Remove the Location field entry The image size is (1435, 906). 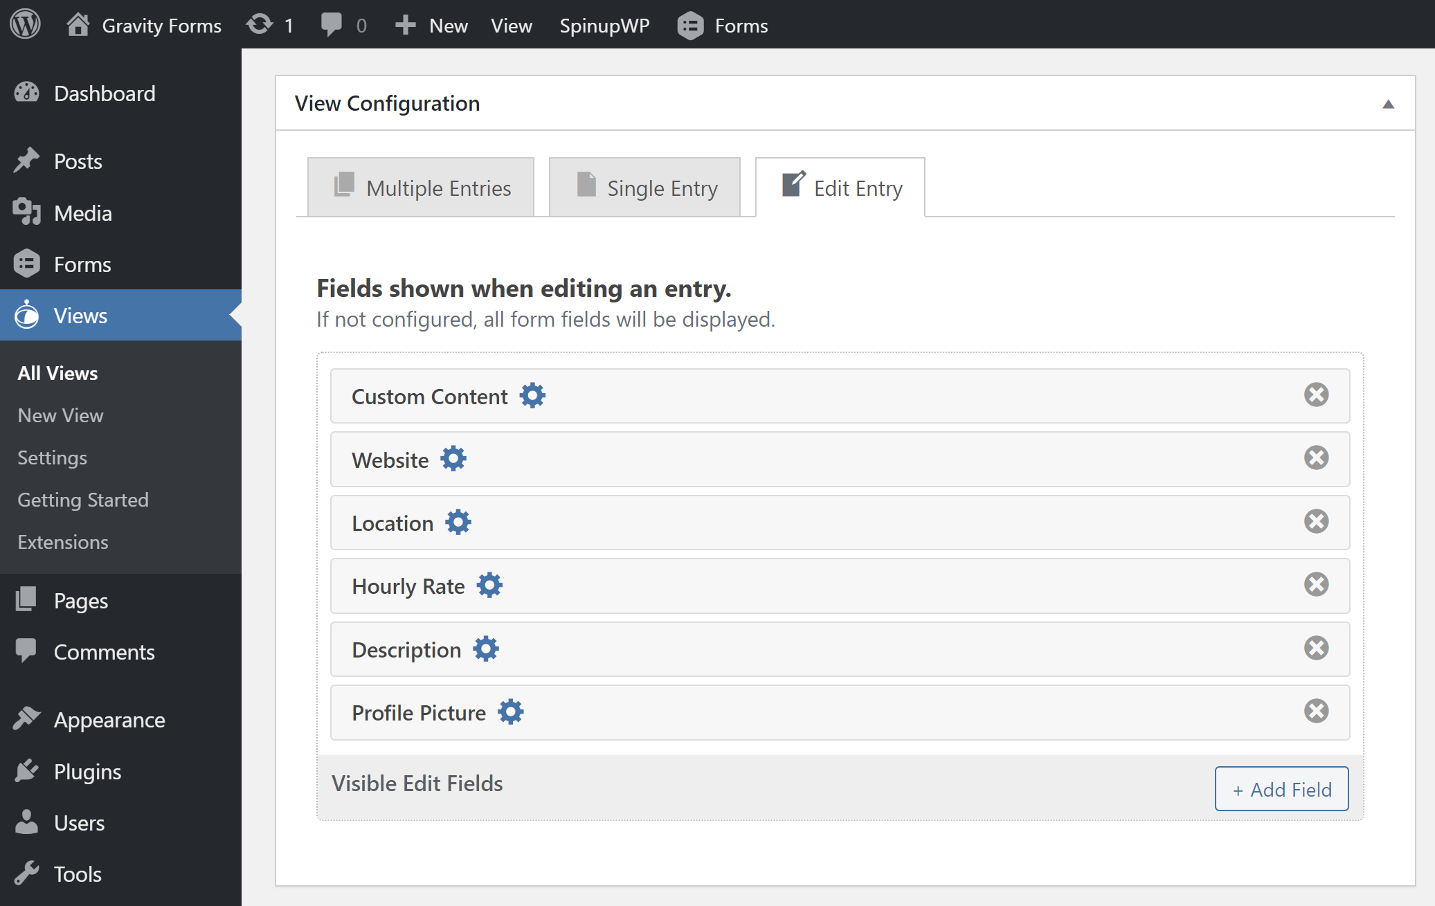coord(1316,521)
